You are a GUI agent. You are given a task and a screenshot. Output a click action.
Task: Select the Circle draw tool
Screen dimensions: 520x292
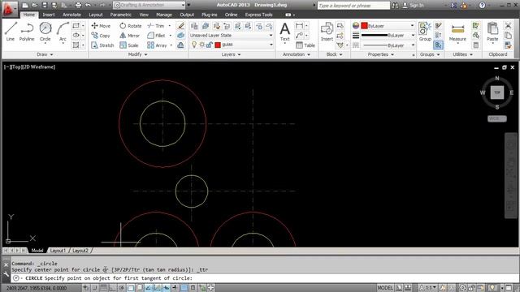point(45,32)
